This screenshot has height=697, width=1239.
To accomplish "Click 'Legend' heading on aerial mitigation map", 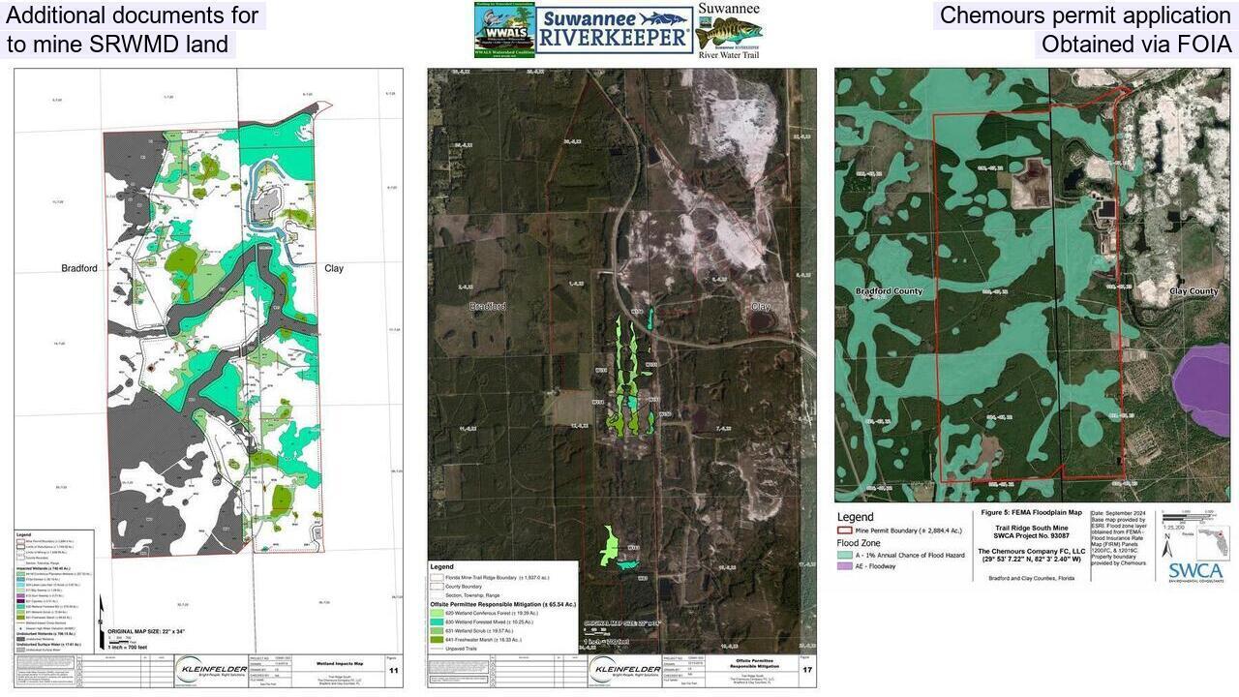I will pyautogui.click(x=442, y=567).
